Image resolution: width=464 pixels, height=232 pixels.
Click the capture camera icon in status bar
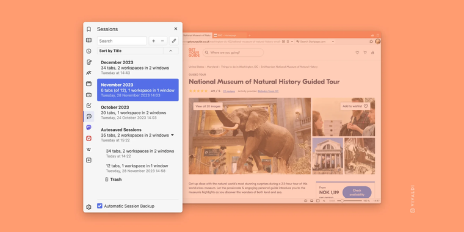click(x=305, y=201)
